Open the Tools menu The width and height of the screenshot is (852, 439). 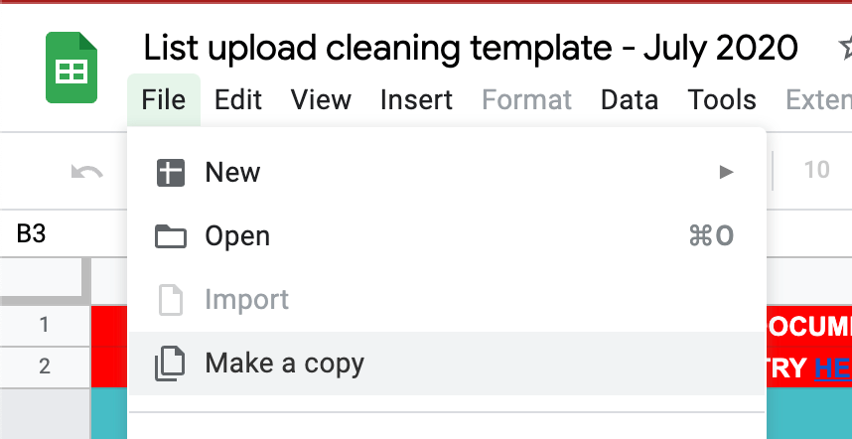point(722,99)
